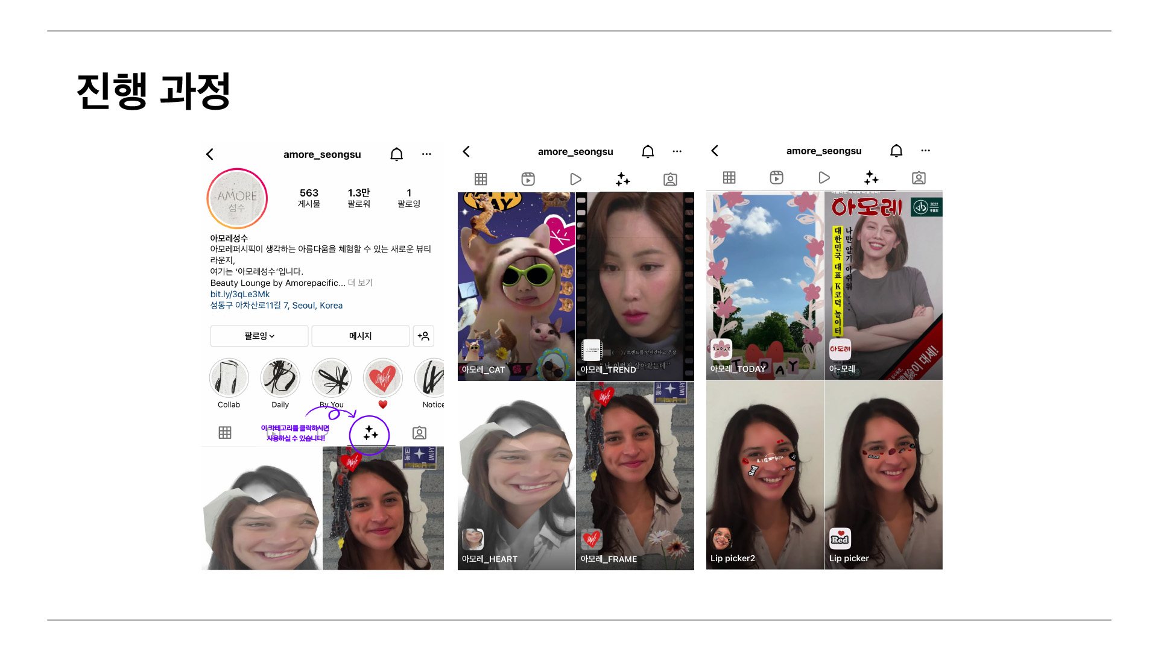Select the video play tab on the middle screen

tap(575, 179)
